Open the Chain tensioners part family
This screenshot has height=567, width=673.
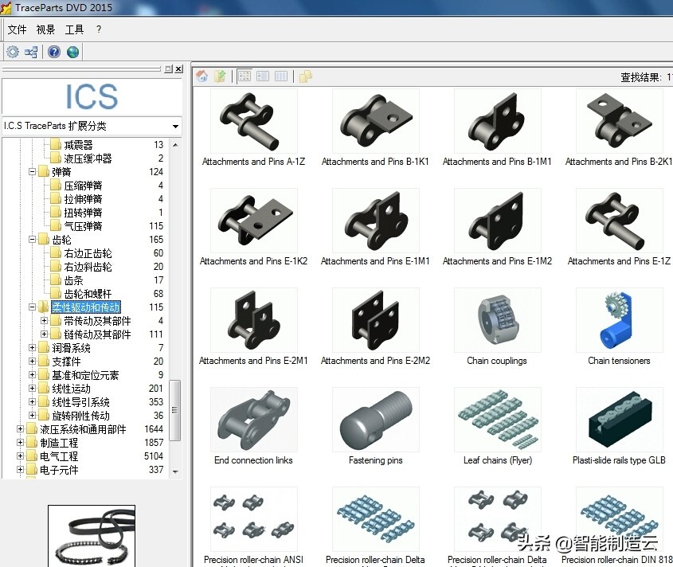618,319
